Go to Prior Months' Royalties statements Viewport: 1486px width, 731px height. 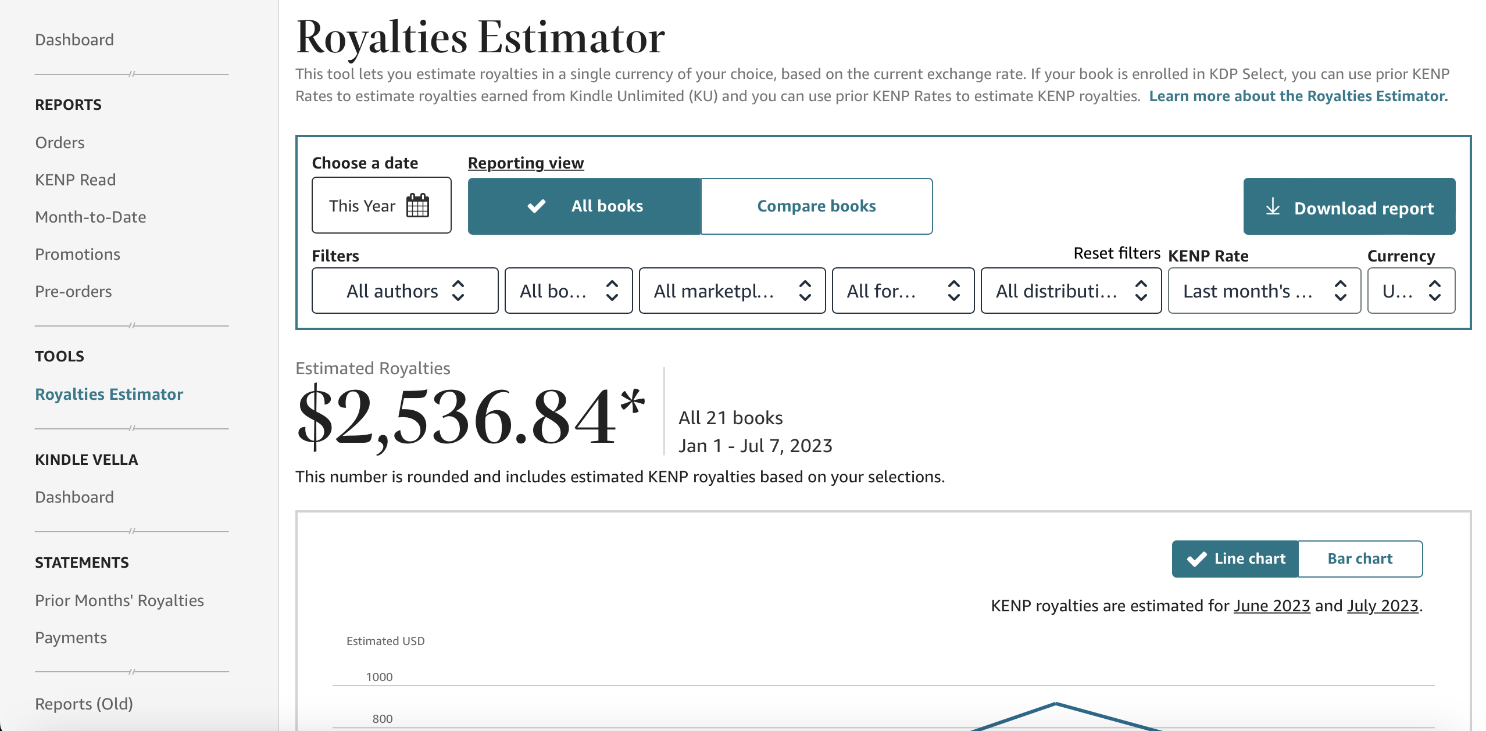coord(119,600)
